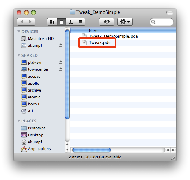Show All... shared computers
190x180 pixels.
(29, 111)
